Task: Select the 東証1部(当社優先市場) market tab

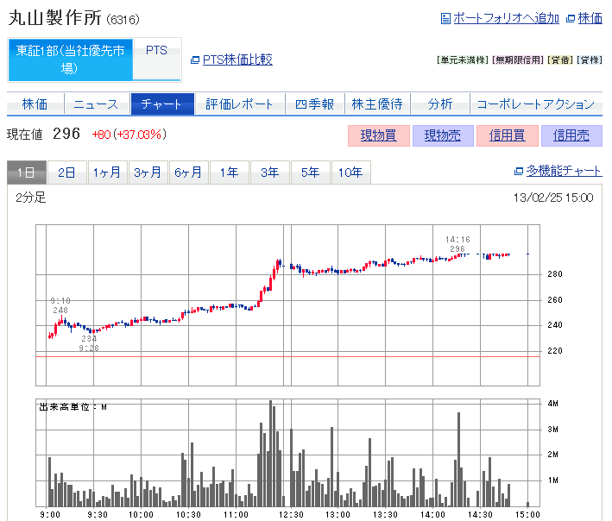Action: tap(70, 60)
